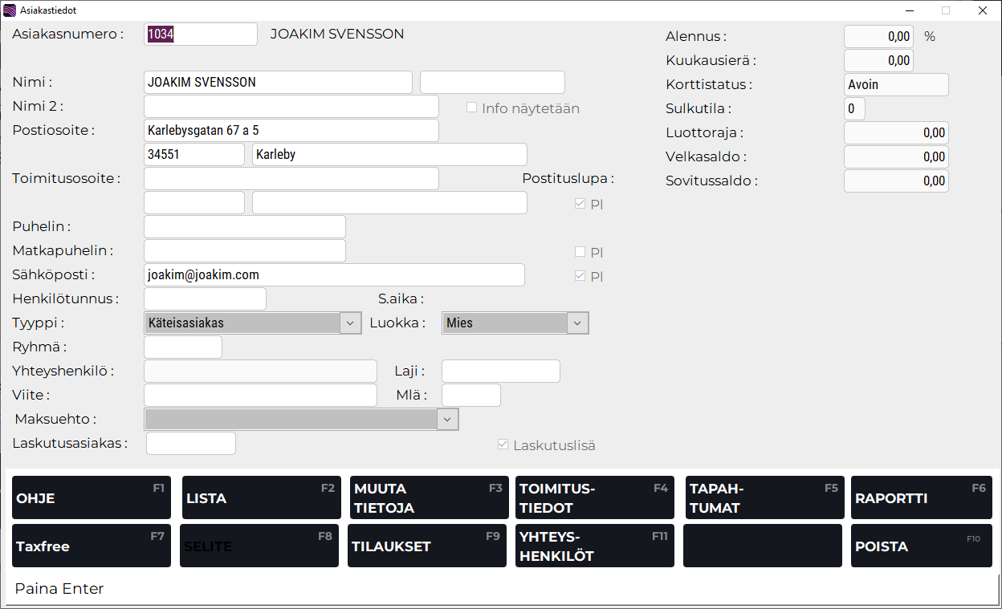
Task: Click the Taxfree F7 button
Action: (x=91, y=546)
